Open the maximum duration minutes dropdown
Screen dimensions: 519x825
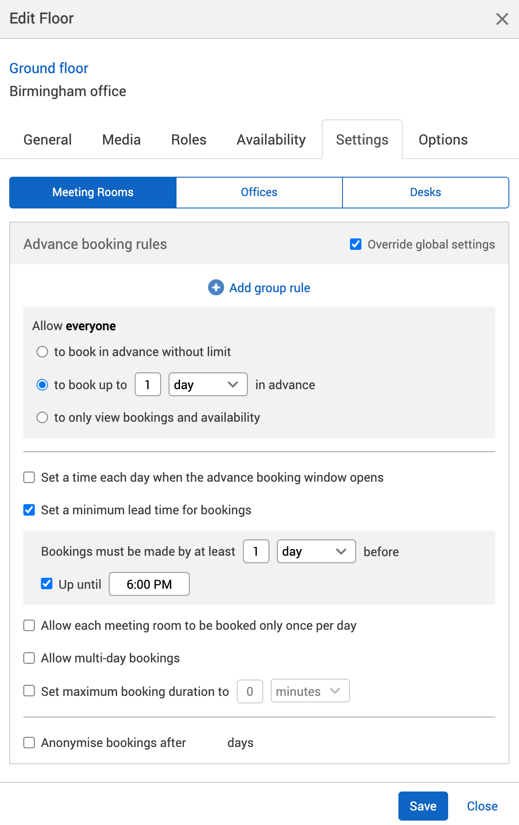click(309, 691)
